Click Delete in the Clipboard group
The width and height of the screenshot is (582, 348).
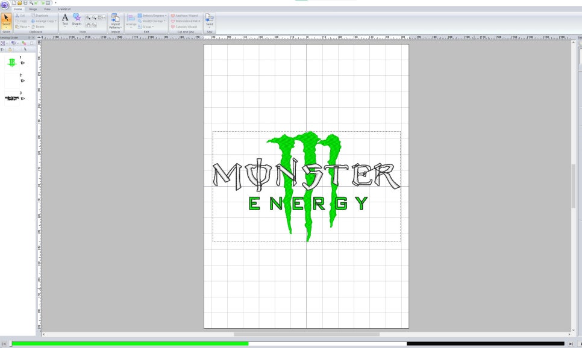[38, 26]
